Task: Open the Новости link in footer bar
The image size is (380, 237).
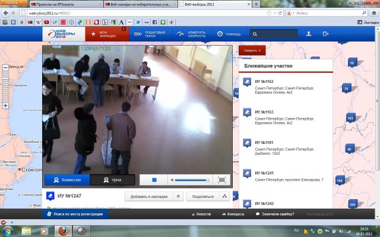Action: tap(201, 214)
